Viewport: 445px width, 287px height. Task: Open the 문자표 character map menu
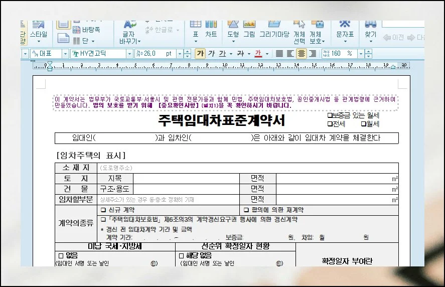[345, 30]
